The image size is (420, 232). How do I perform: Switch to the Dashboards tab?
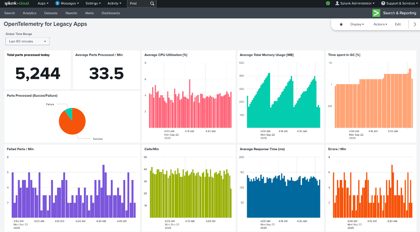[x=111, y=13]
